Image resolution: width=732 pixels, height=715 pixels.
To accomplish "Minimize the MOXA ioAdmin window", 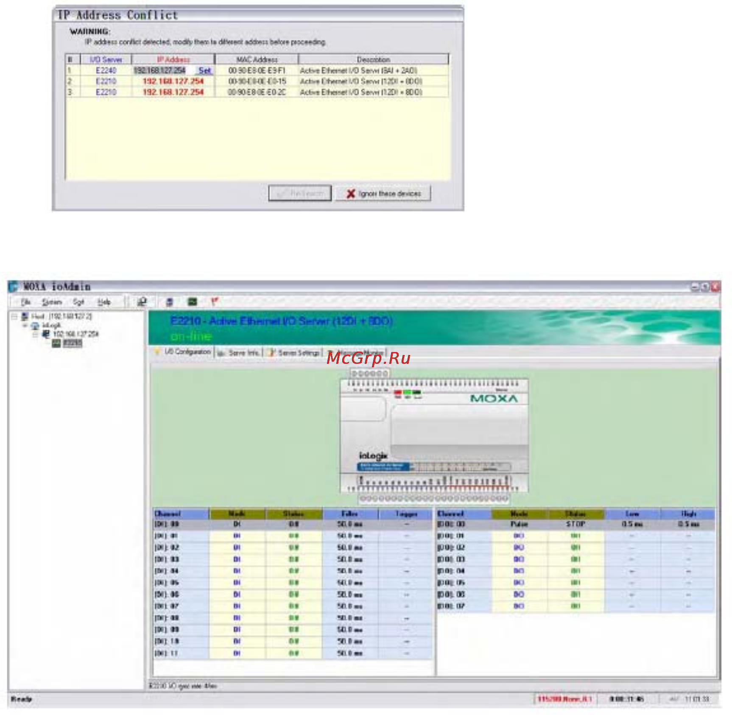I will [x=695, y=287].
